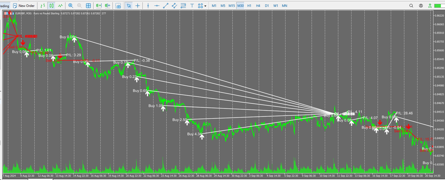Click the Buy 4.34 trade arrow

pos(202,136)
